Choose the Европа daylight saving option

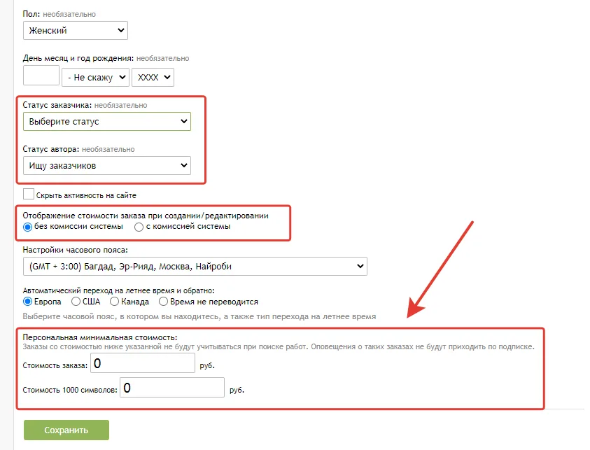[28, 302]
